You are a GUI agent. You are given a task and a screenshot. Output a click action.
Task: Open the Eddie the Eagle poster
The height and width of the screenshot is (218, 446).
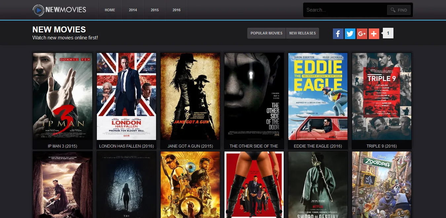318,97
